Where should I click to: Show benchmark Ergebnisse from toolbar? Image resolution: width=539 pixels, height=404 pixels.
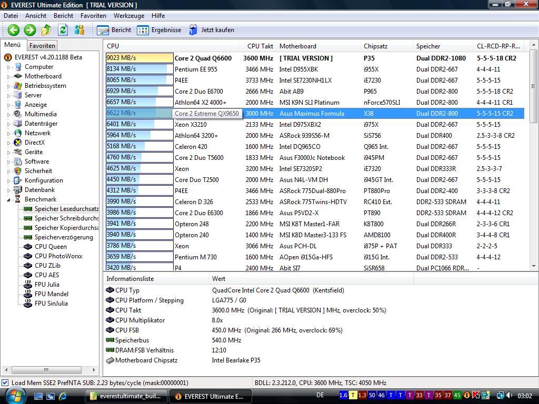[159, 30]
